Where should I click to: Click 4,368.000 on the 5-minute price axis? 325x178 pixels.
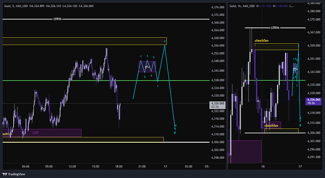(218, 23)
